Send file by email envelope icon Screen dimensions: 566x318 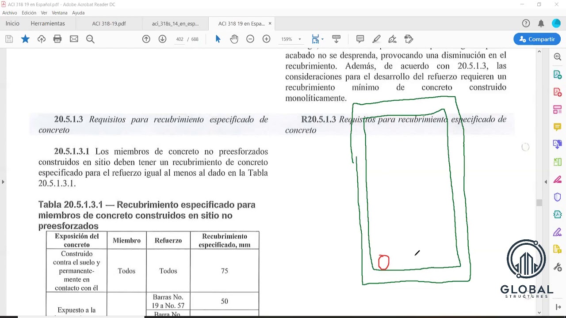click(x=74, y=39)
